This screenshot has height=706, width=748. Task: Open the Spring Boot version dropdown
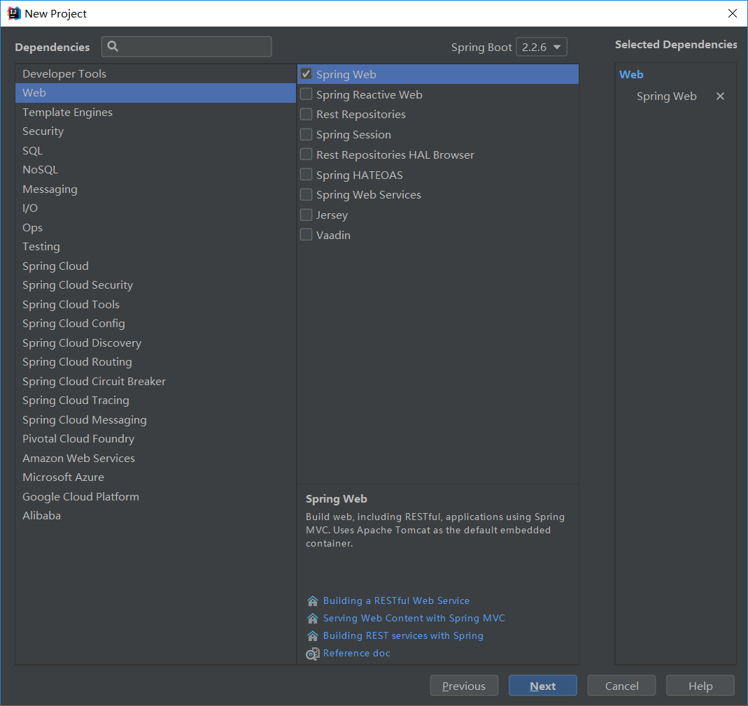click(x=542, y=48)
